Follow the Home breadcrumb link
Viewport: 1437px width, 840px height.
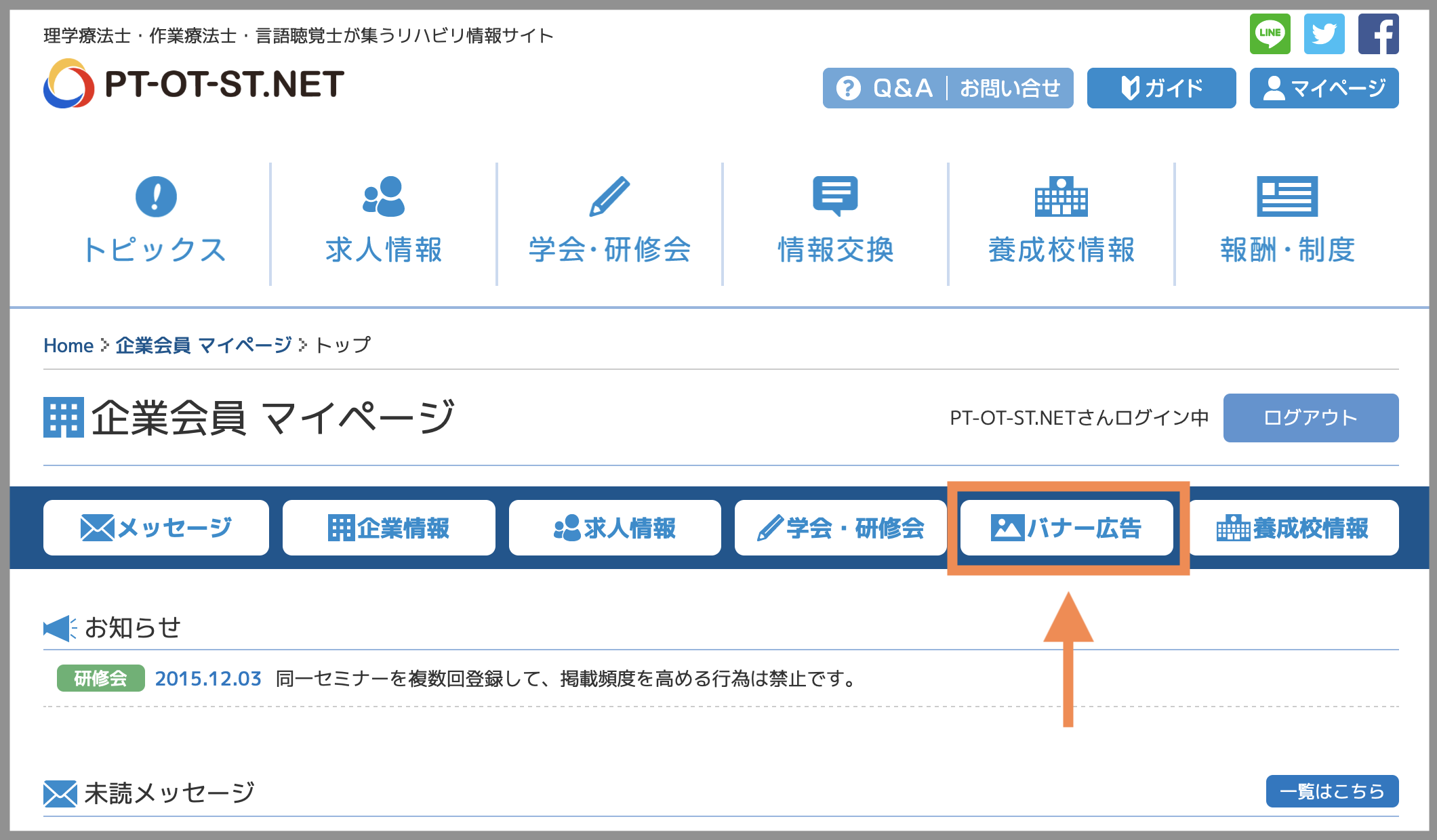pyautogui.click(x=68, y=345)
